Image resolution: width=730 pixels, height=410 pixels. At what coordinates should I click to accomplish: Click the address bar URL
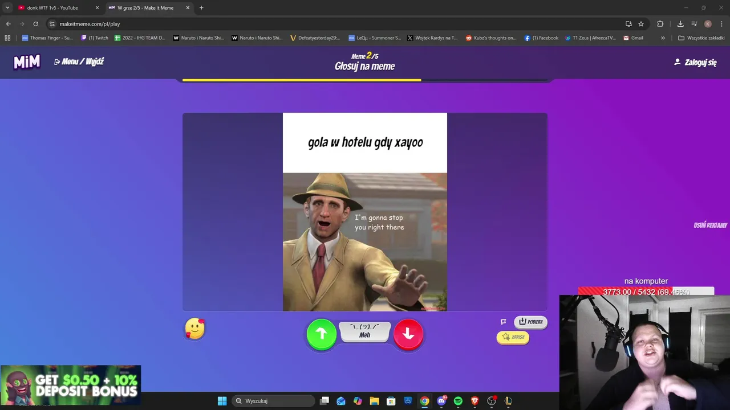90,24
